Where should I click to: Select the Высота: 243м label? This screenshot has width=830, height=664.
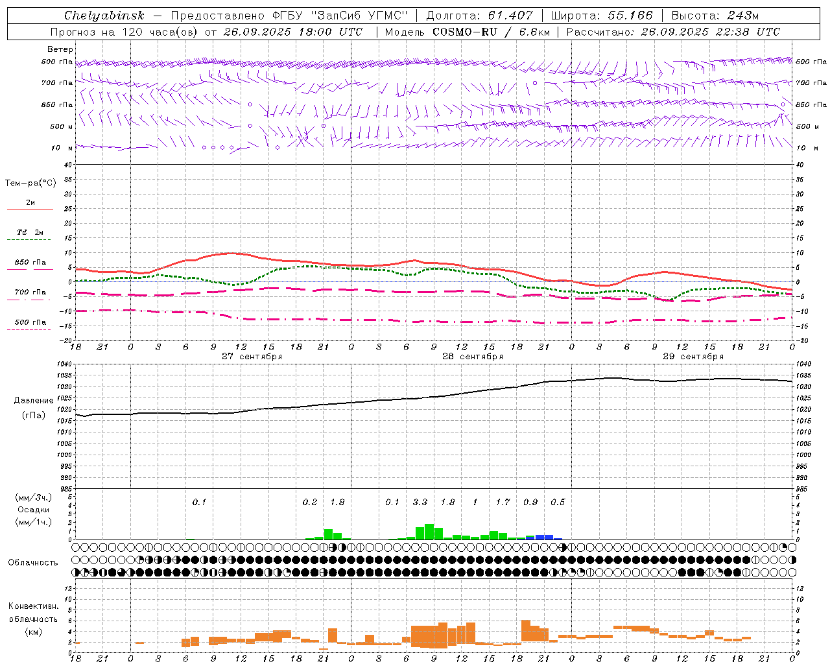(x=715, y=16)
